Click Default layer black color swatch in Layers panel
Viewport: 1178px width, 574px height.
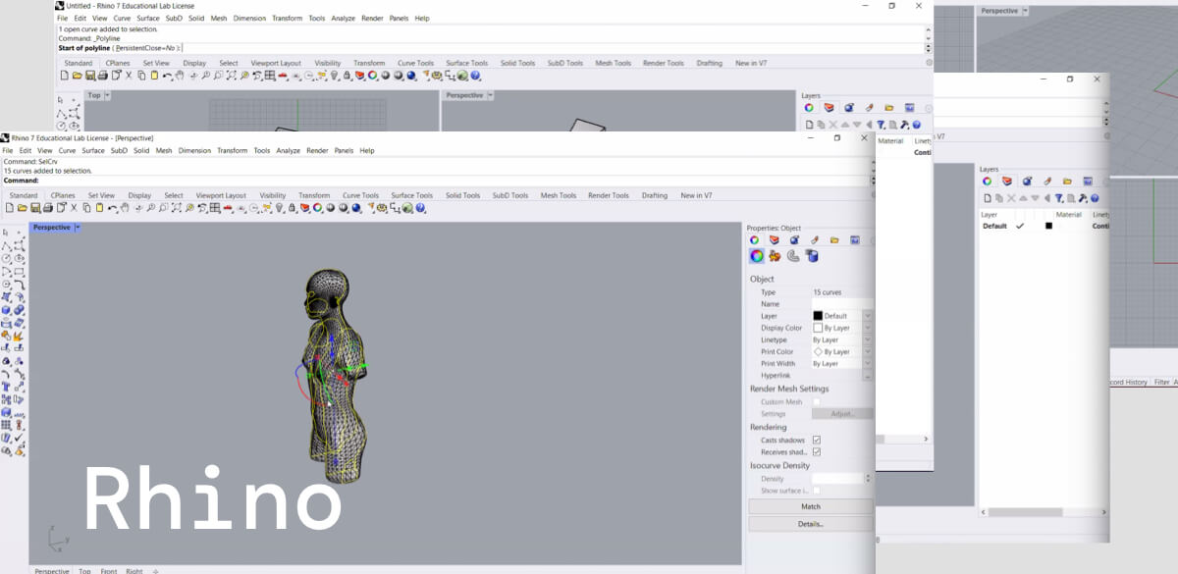(x=1048, y=226)
